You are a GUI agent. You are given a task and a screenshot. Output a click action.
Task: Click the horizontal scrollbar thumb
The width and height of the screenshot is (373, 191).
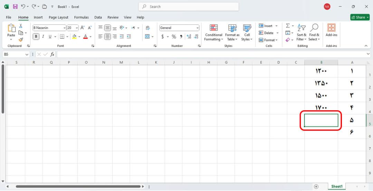78,187
